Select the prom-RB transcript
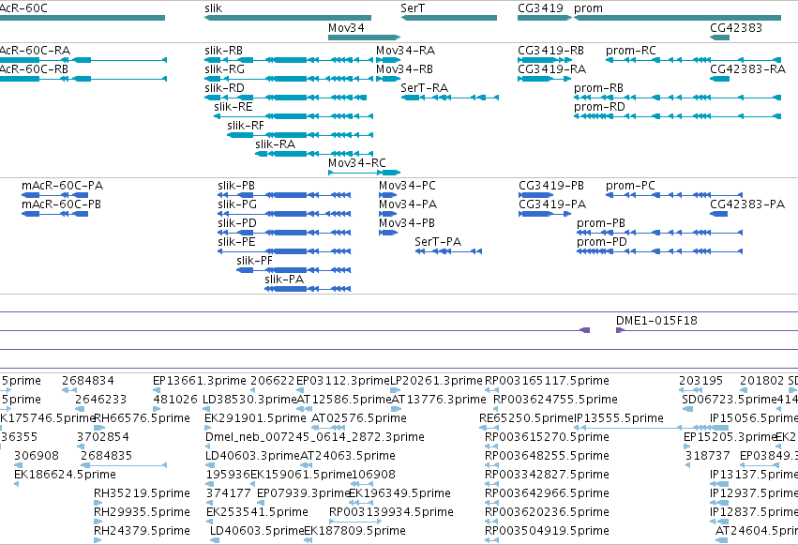798x545 pixels. click(677, 98)
